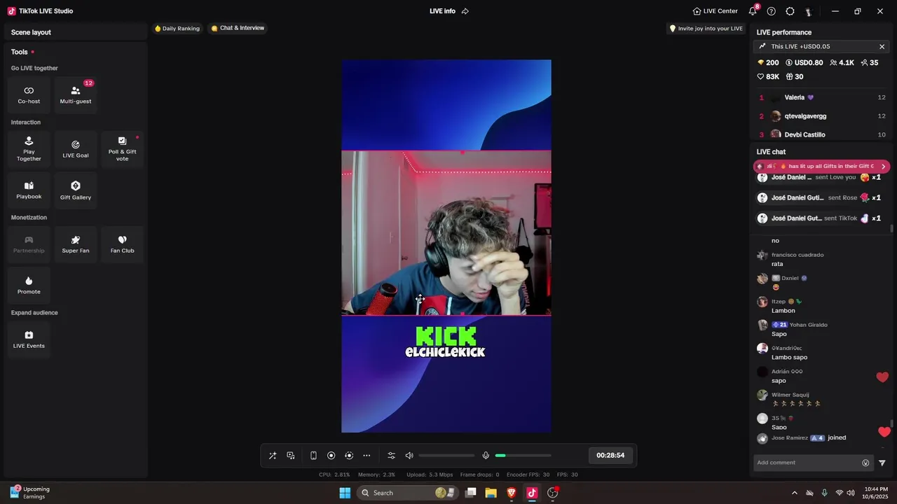
Task: Open notifications bell
Action: [x=753, y=11]
